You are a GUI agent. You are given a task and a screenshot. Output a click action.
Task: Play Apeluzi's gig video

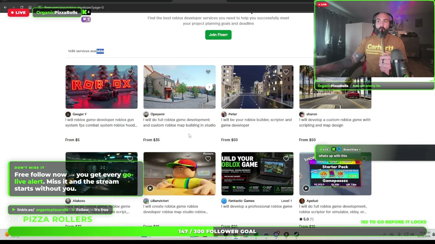pos(306,188)
